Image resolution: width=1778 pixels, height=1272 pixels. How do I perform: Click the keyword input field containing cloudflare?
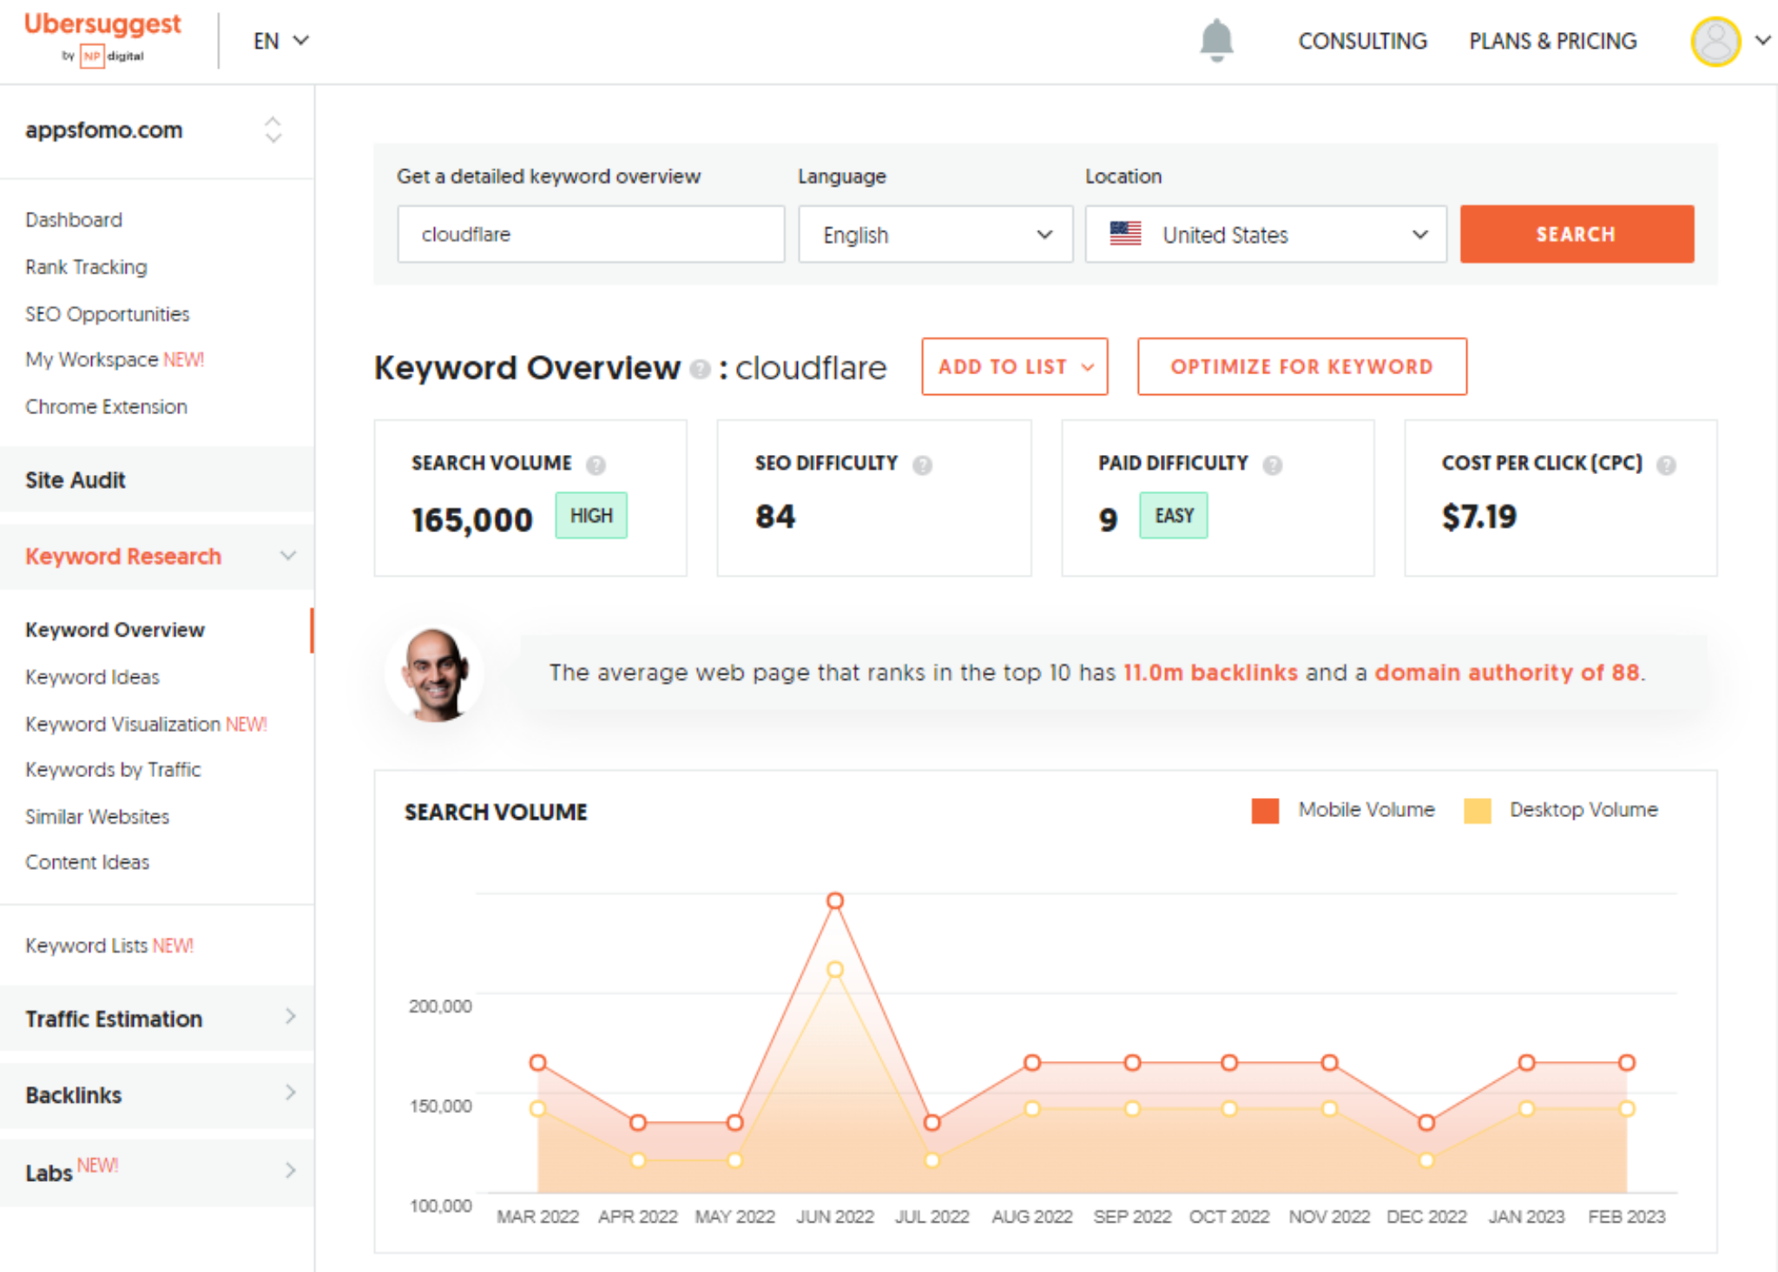tap(591, 234)
